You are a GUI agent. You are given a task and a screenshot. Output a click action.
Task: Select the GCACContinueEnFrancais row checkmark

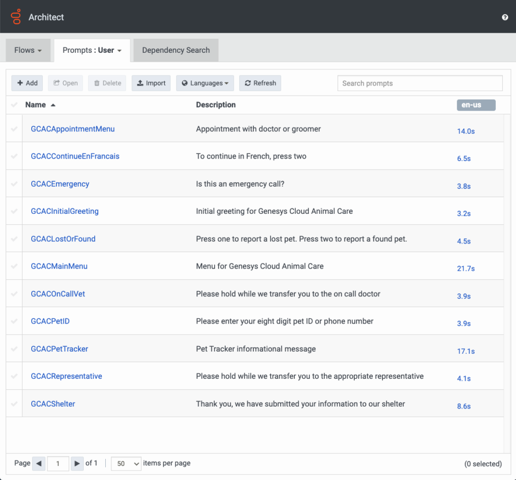click(x=14, y=156)
